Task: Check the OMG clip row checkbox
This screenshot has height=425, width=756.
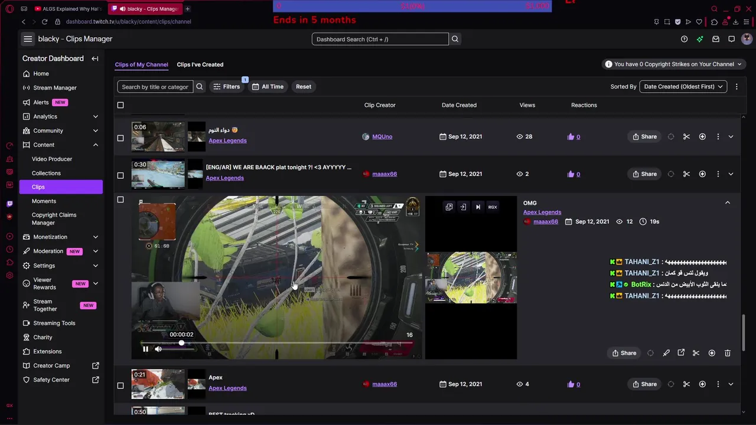Action: pyautogui.click(x=120, y=200)
